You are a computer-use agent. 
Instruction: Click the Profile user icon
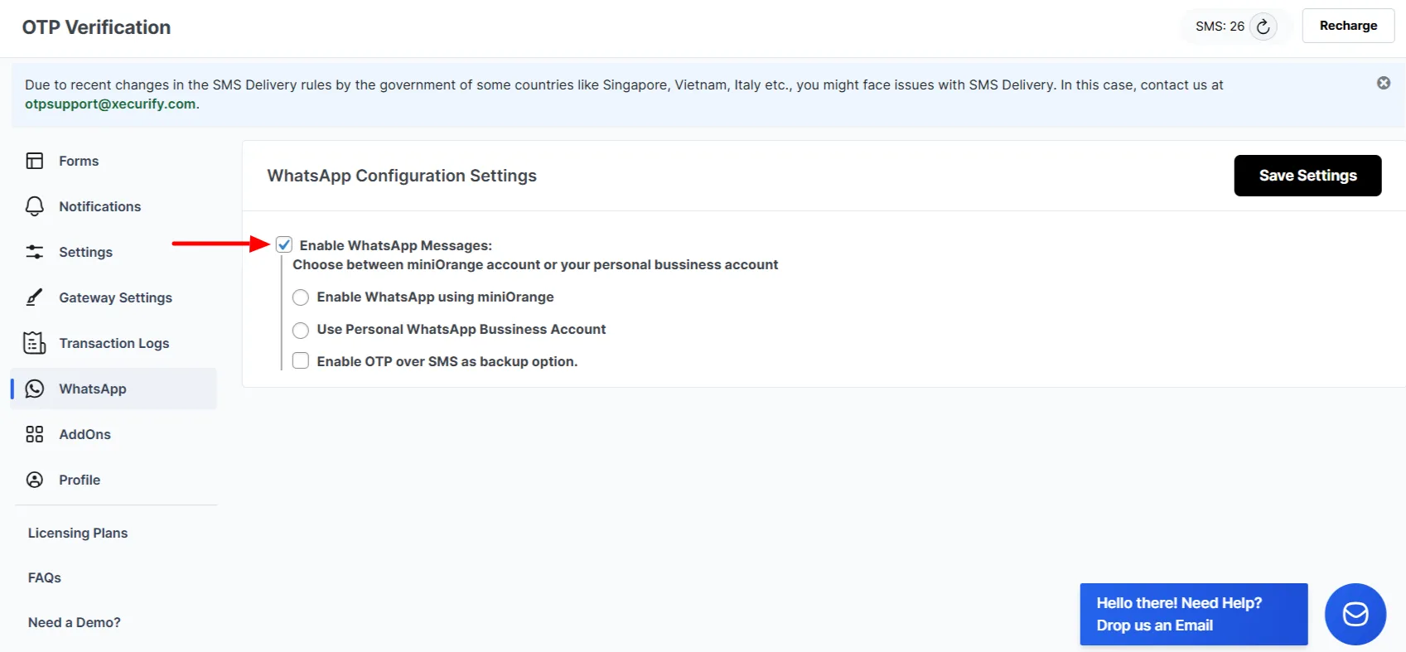coord(35,480)
